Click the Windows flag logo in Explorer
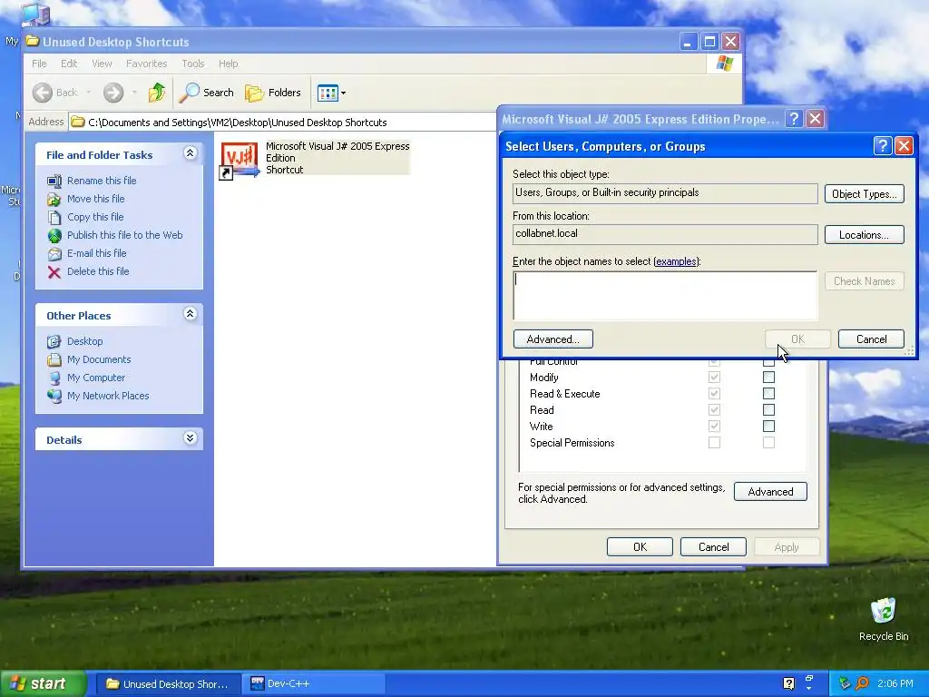 click(724, 64)
